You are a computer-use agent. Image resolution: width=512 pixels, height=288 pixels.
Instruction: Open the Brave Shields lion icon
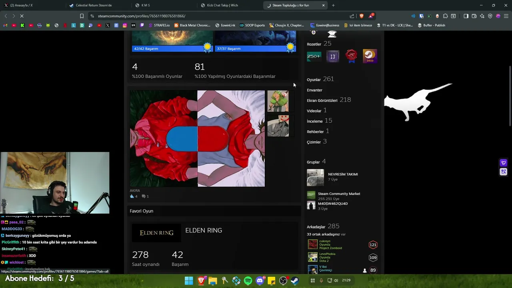pos(362,16)
